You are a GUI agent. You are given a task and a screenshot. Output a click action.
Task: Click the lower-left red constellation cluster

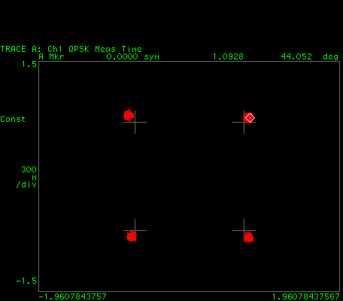pyautogui.click(x=132, y=236)
